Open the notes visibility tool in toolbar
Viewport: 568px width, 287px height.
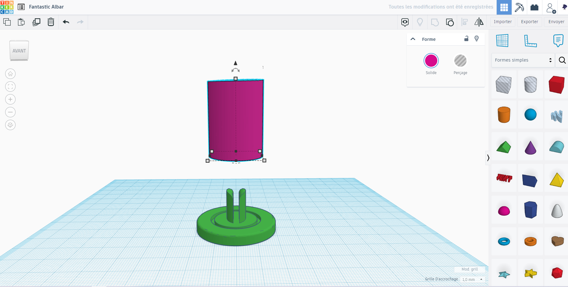point(405,22)
